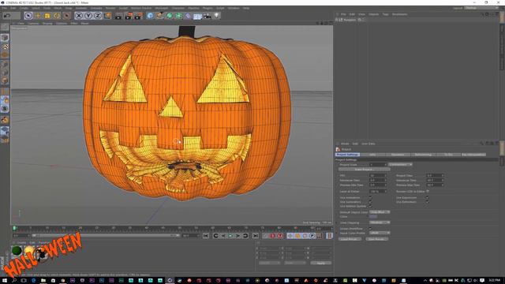Toggle Use Animation checkbox
Viewport: 505px width, 284px height.
(x=370, y=198)
